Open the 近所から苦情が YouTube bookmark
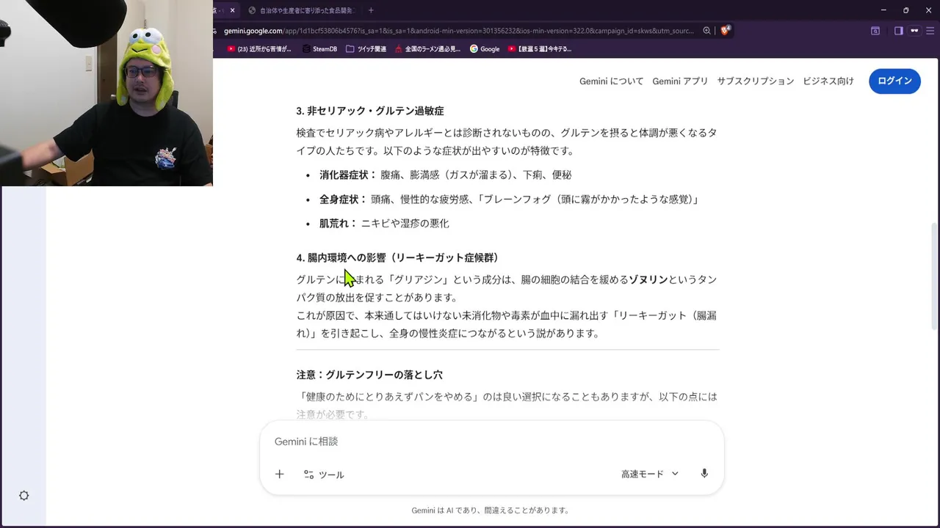Image resolution: width=940 pixels, height=528 pixels. 259,49
